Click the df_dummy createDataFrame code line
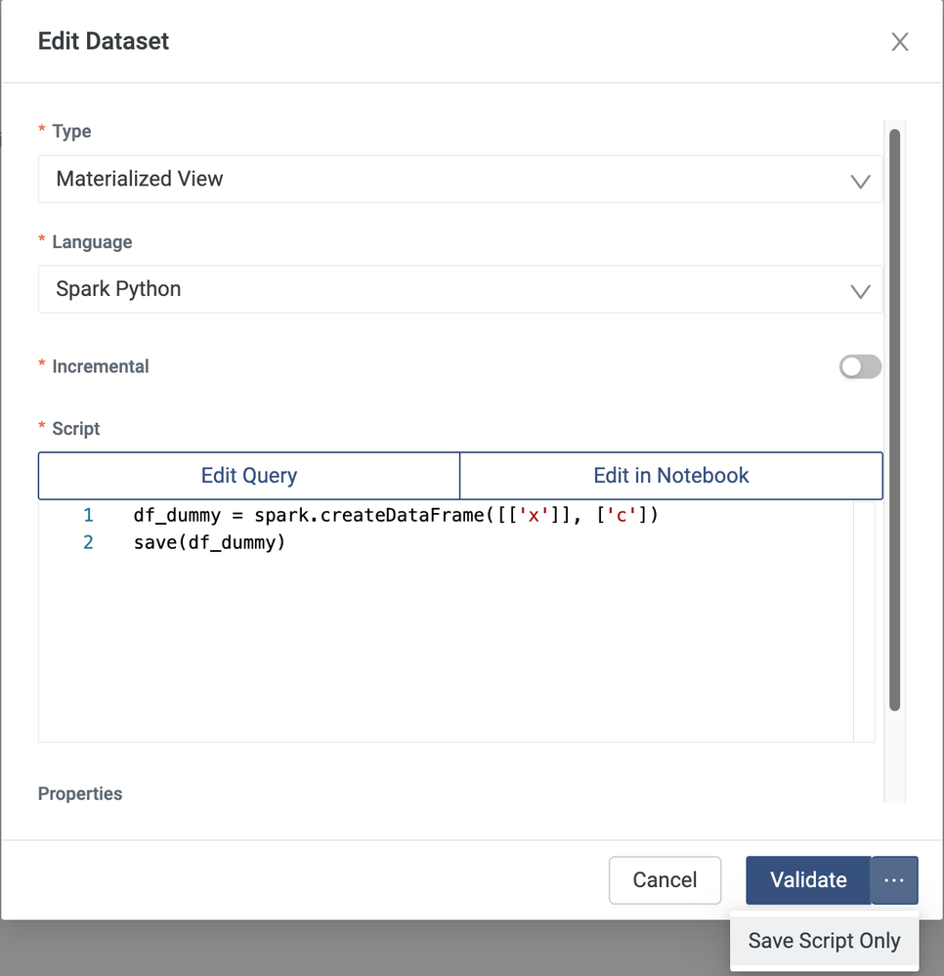This screenshot has width=944, height=976. (x=396, y=515)
